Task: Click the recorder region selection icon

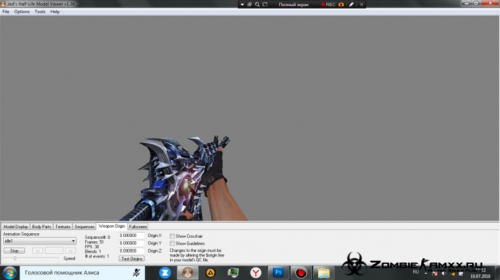Action: click(265, 4)
